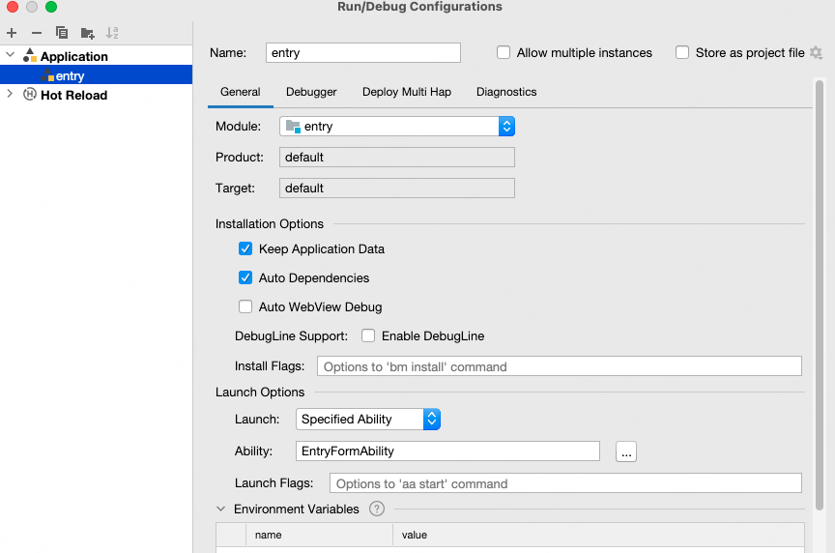Collapse the Environment Variables section
Screen dimensions: 835x553
(221, 509)
